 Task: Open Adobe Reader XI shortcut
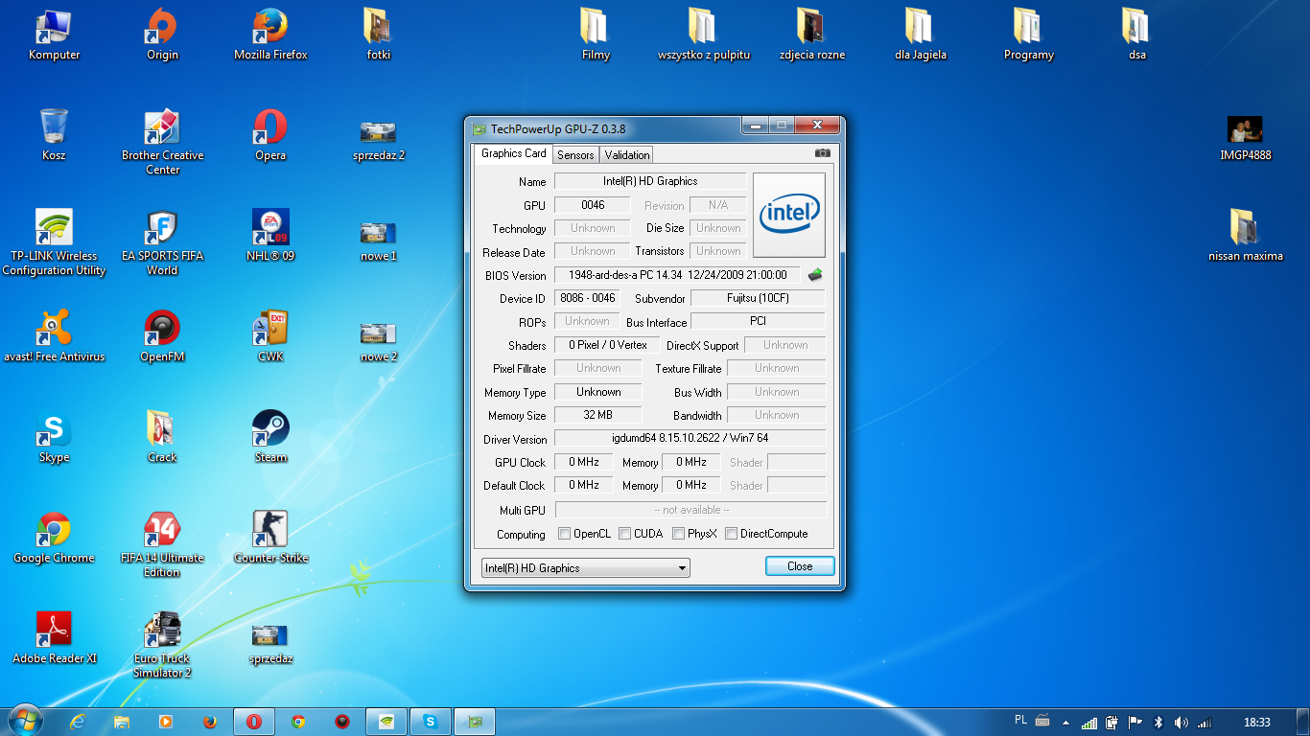tap(54, 638)
